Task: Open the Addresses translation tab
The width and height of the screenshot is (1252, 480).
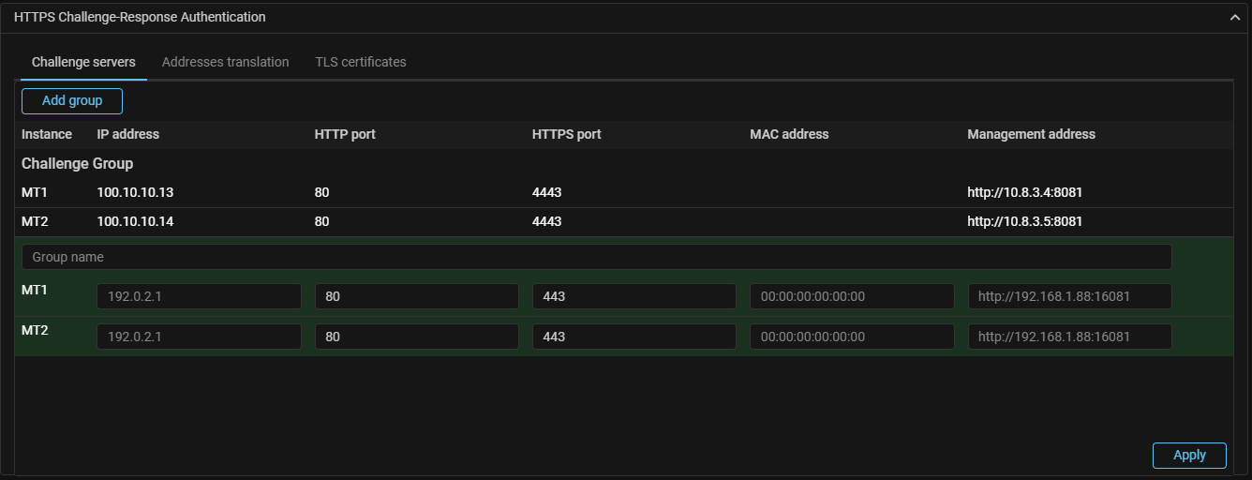Action: (x=225, y=62)
